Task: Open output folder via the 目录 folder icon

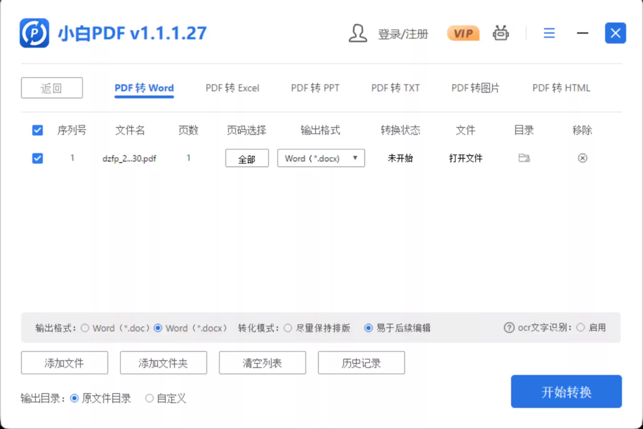Action: 524,158
